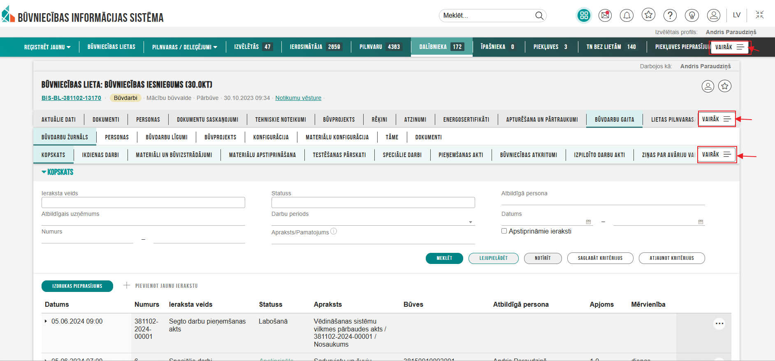This screenshot has width=775, height=361.
Task: Open the Izvēlētās 47 tab
Action: 253,47
